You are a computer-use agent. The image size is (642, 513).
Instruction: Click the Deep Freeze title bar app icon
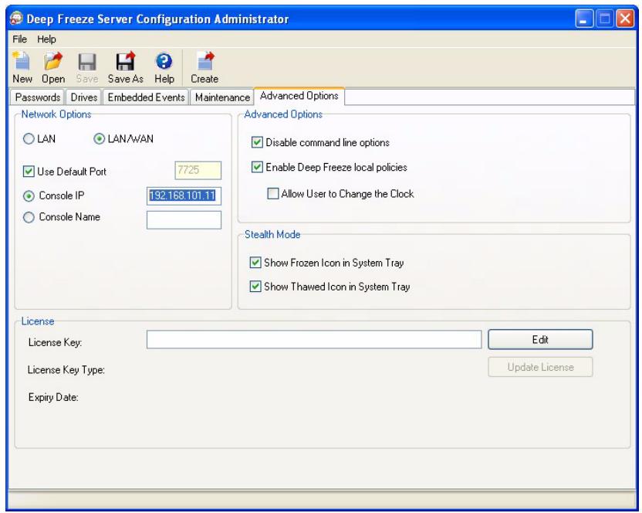(16, 19)
